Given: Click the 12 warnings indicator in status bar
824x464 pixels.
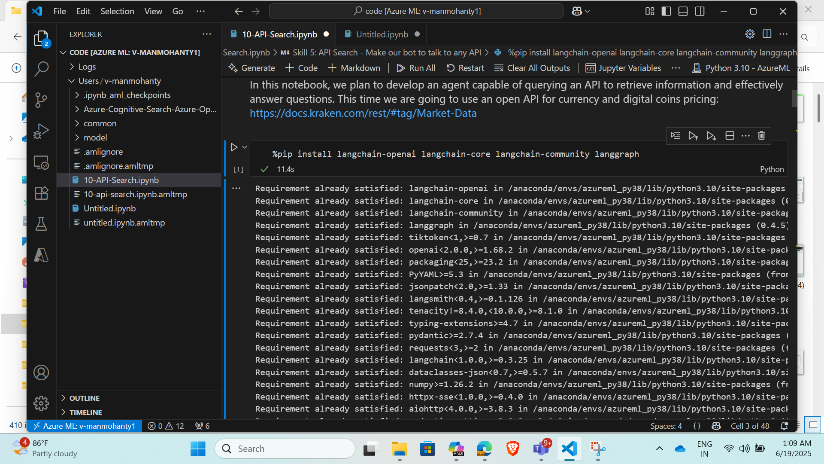Looking at the screenshot, I should click(x=174, y=426).
